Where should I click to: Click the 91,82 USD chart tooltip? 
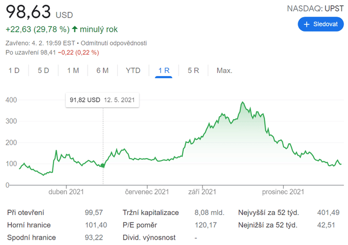[x=102, y=100]
